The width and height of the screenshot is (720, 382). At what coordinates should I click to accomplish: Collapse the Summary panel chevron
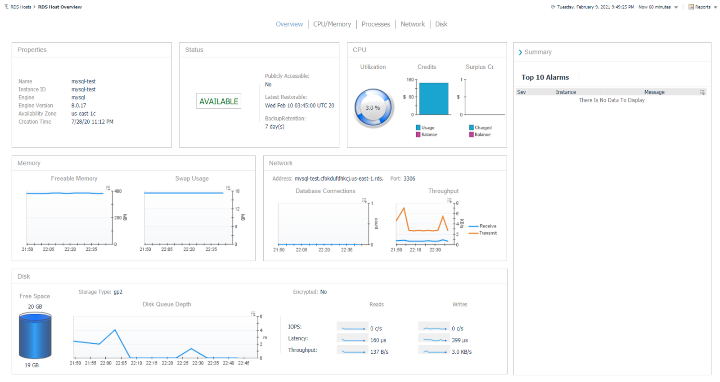(520, 53)
